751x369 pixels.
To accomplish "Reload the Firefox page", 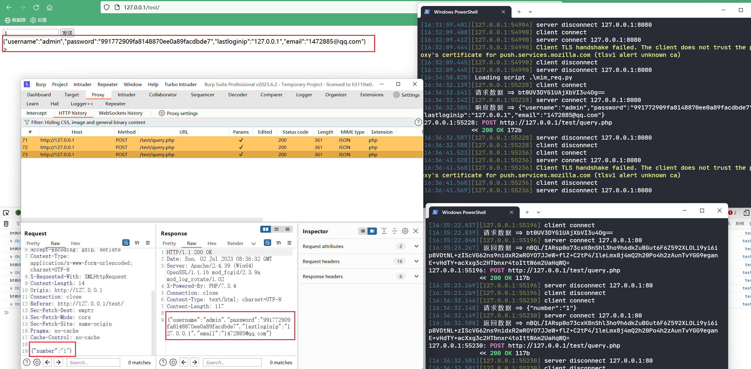I will click(x=36, y=8).
